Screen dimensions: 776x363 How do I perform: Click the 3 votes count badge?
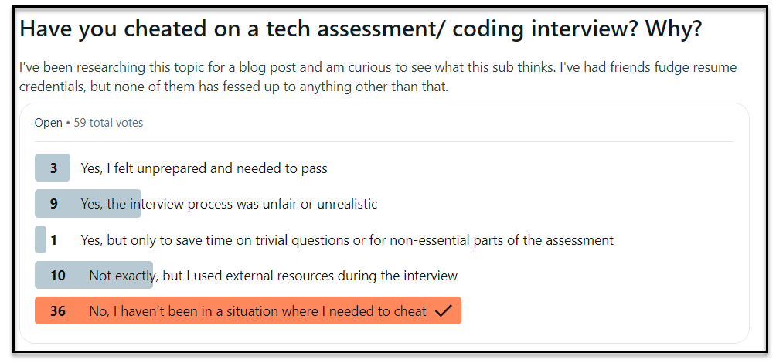(x=53, y=168)
